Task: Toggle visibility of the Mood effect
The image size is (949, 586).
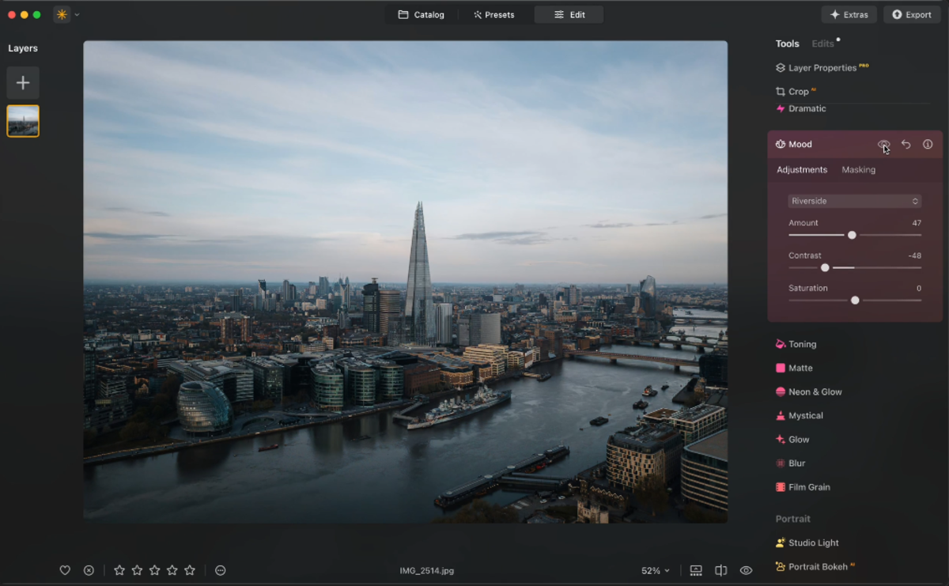Action: (x=884, y=144)
